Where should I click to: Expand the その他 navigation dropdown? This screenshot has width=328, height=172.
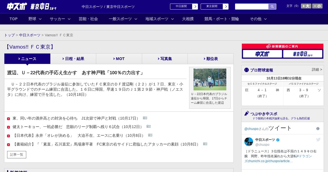tap(258, 19)
